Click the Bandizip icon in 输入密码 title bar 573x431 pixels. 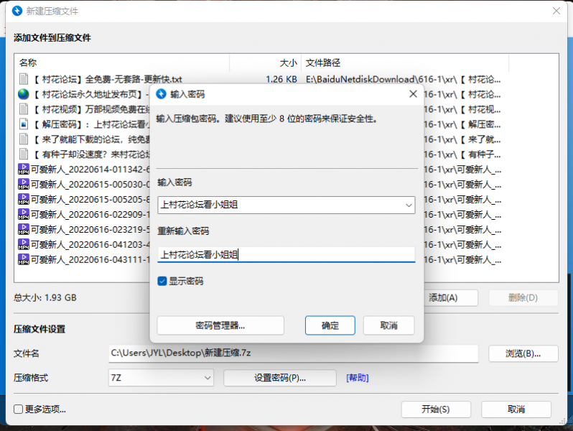[x=162, y=94]
